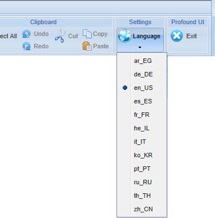The width and height of the screenshot is (215, 218).
Task: Pick pt_PT in the list
Action: coord(142,169)
